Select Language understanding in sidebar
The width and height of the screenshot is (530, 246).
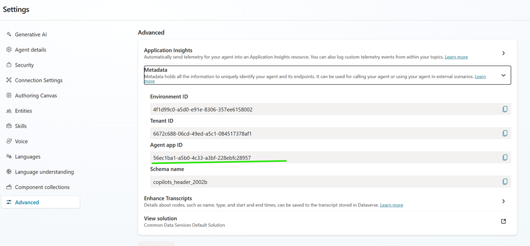pos(44,172)
